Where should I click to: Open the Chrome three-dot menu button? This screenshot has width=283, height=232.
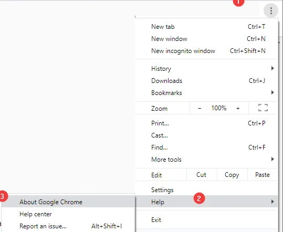pyautogui.click(x=271, y=11)
